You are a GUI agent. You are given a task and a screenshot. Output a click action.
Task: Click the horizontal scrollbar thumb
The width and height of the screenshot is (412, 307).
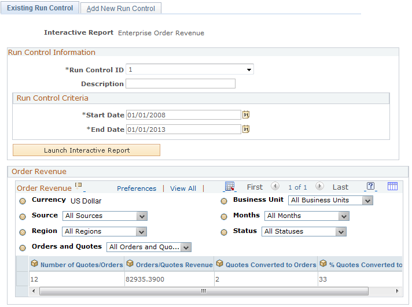(204, 291)
